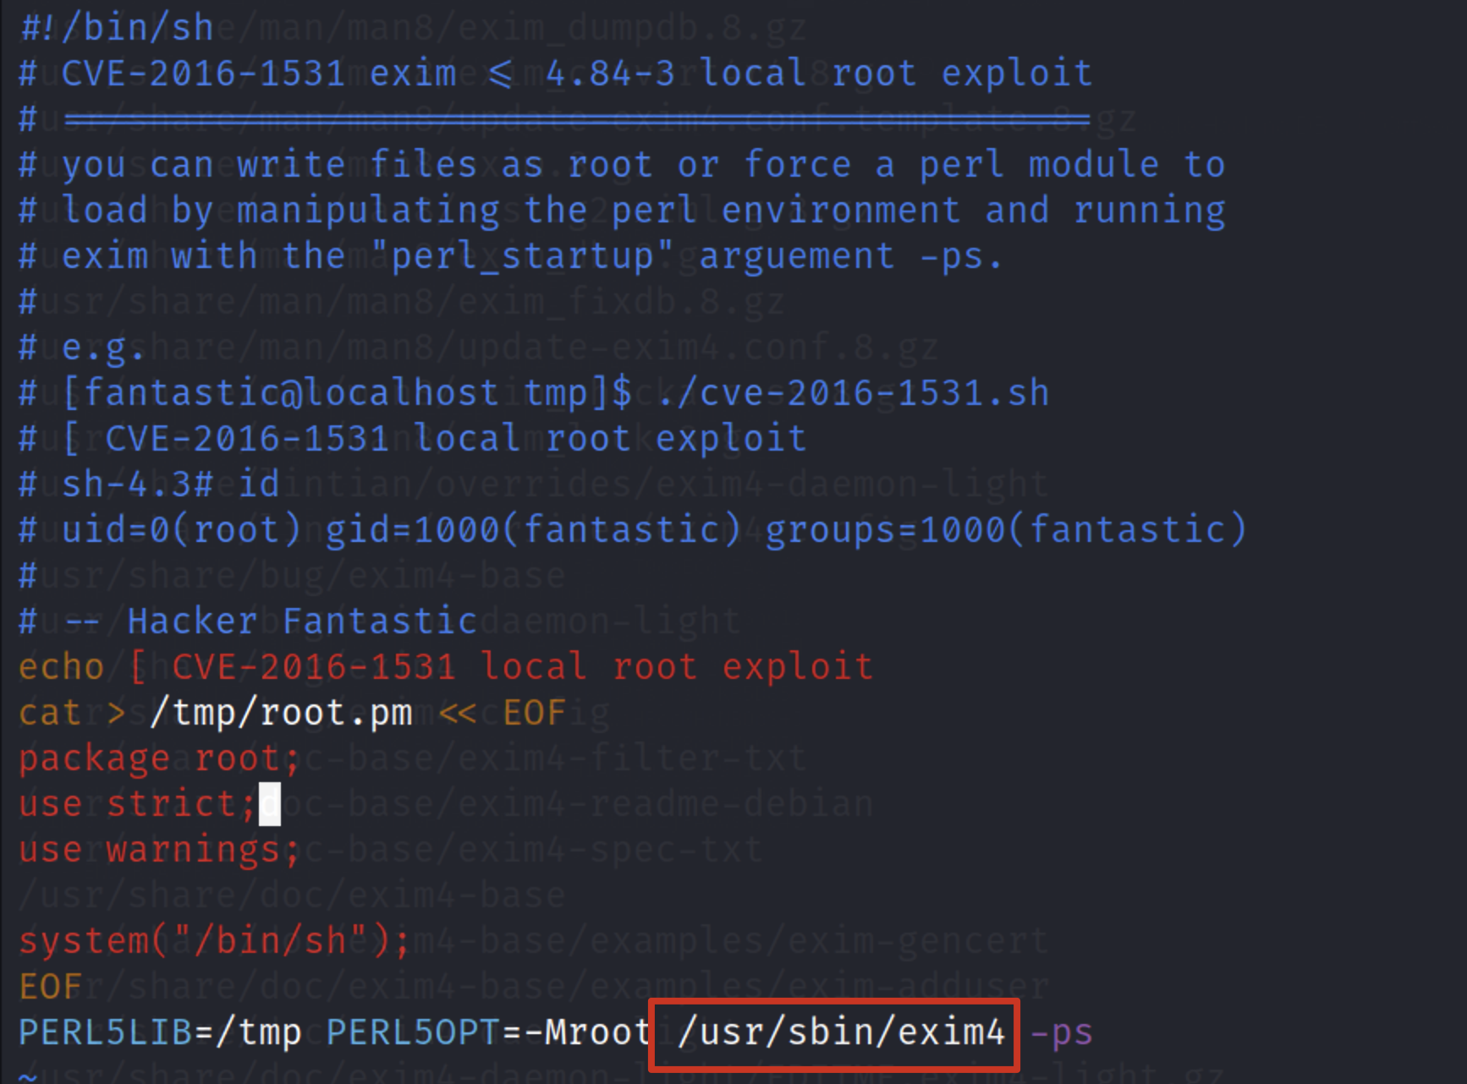Click the block cursor after 'use strict;'
This screenshot has width=1467, height=1084.
coord(269,804)
